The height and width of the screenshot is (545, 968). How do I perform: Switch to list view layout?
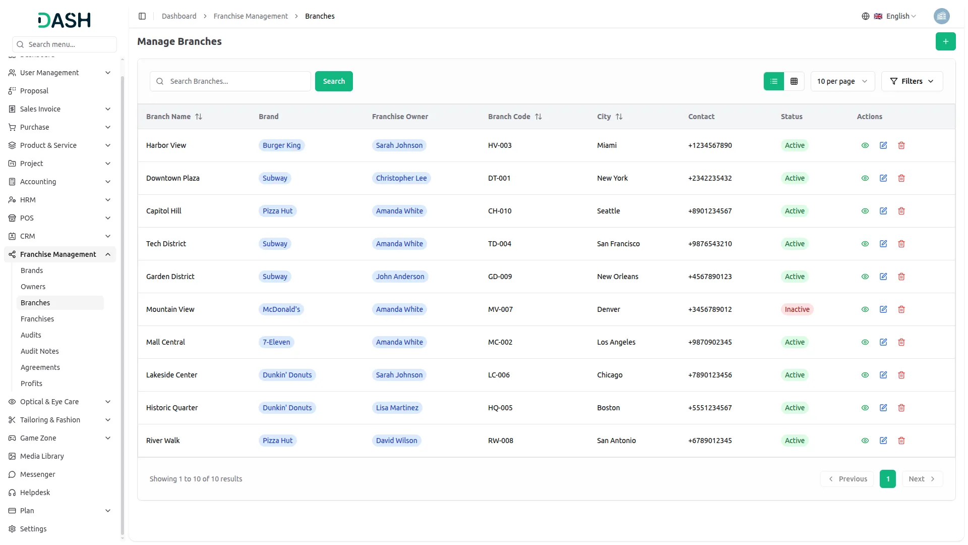point(774,81)
